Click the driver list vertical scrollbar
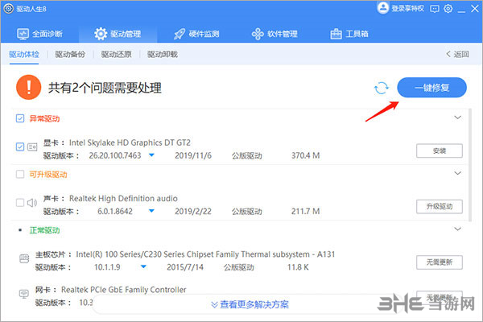This screenshot has width=483, height=322. (x=470, y=165)
